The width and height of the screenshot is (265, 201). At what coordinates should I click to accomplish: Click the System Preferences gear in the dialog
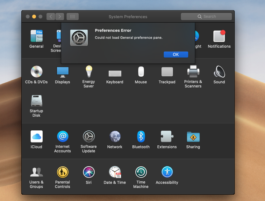point(79,38)
